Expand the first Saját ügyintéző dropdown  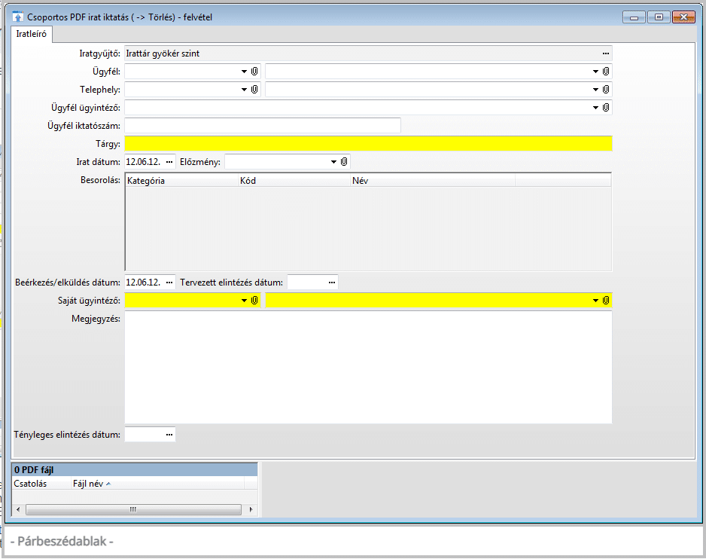tap(244, 301)
